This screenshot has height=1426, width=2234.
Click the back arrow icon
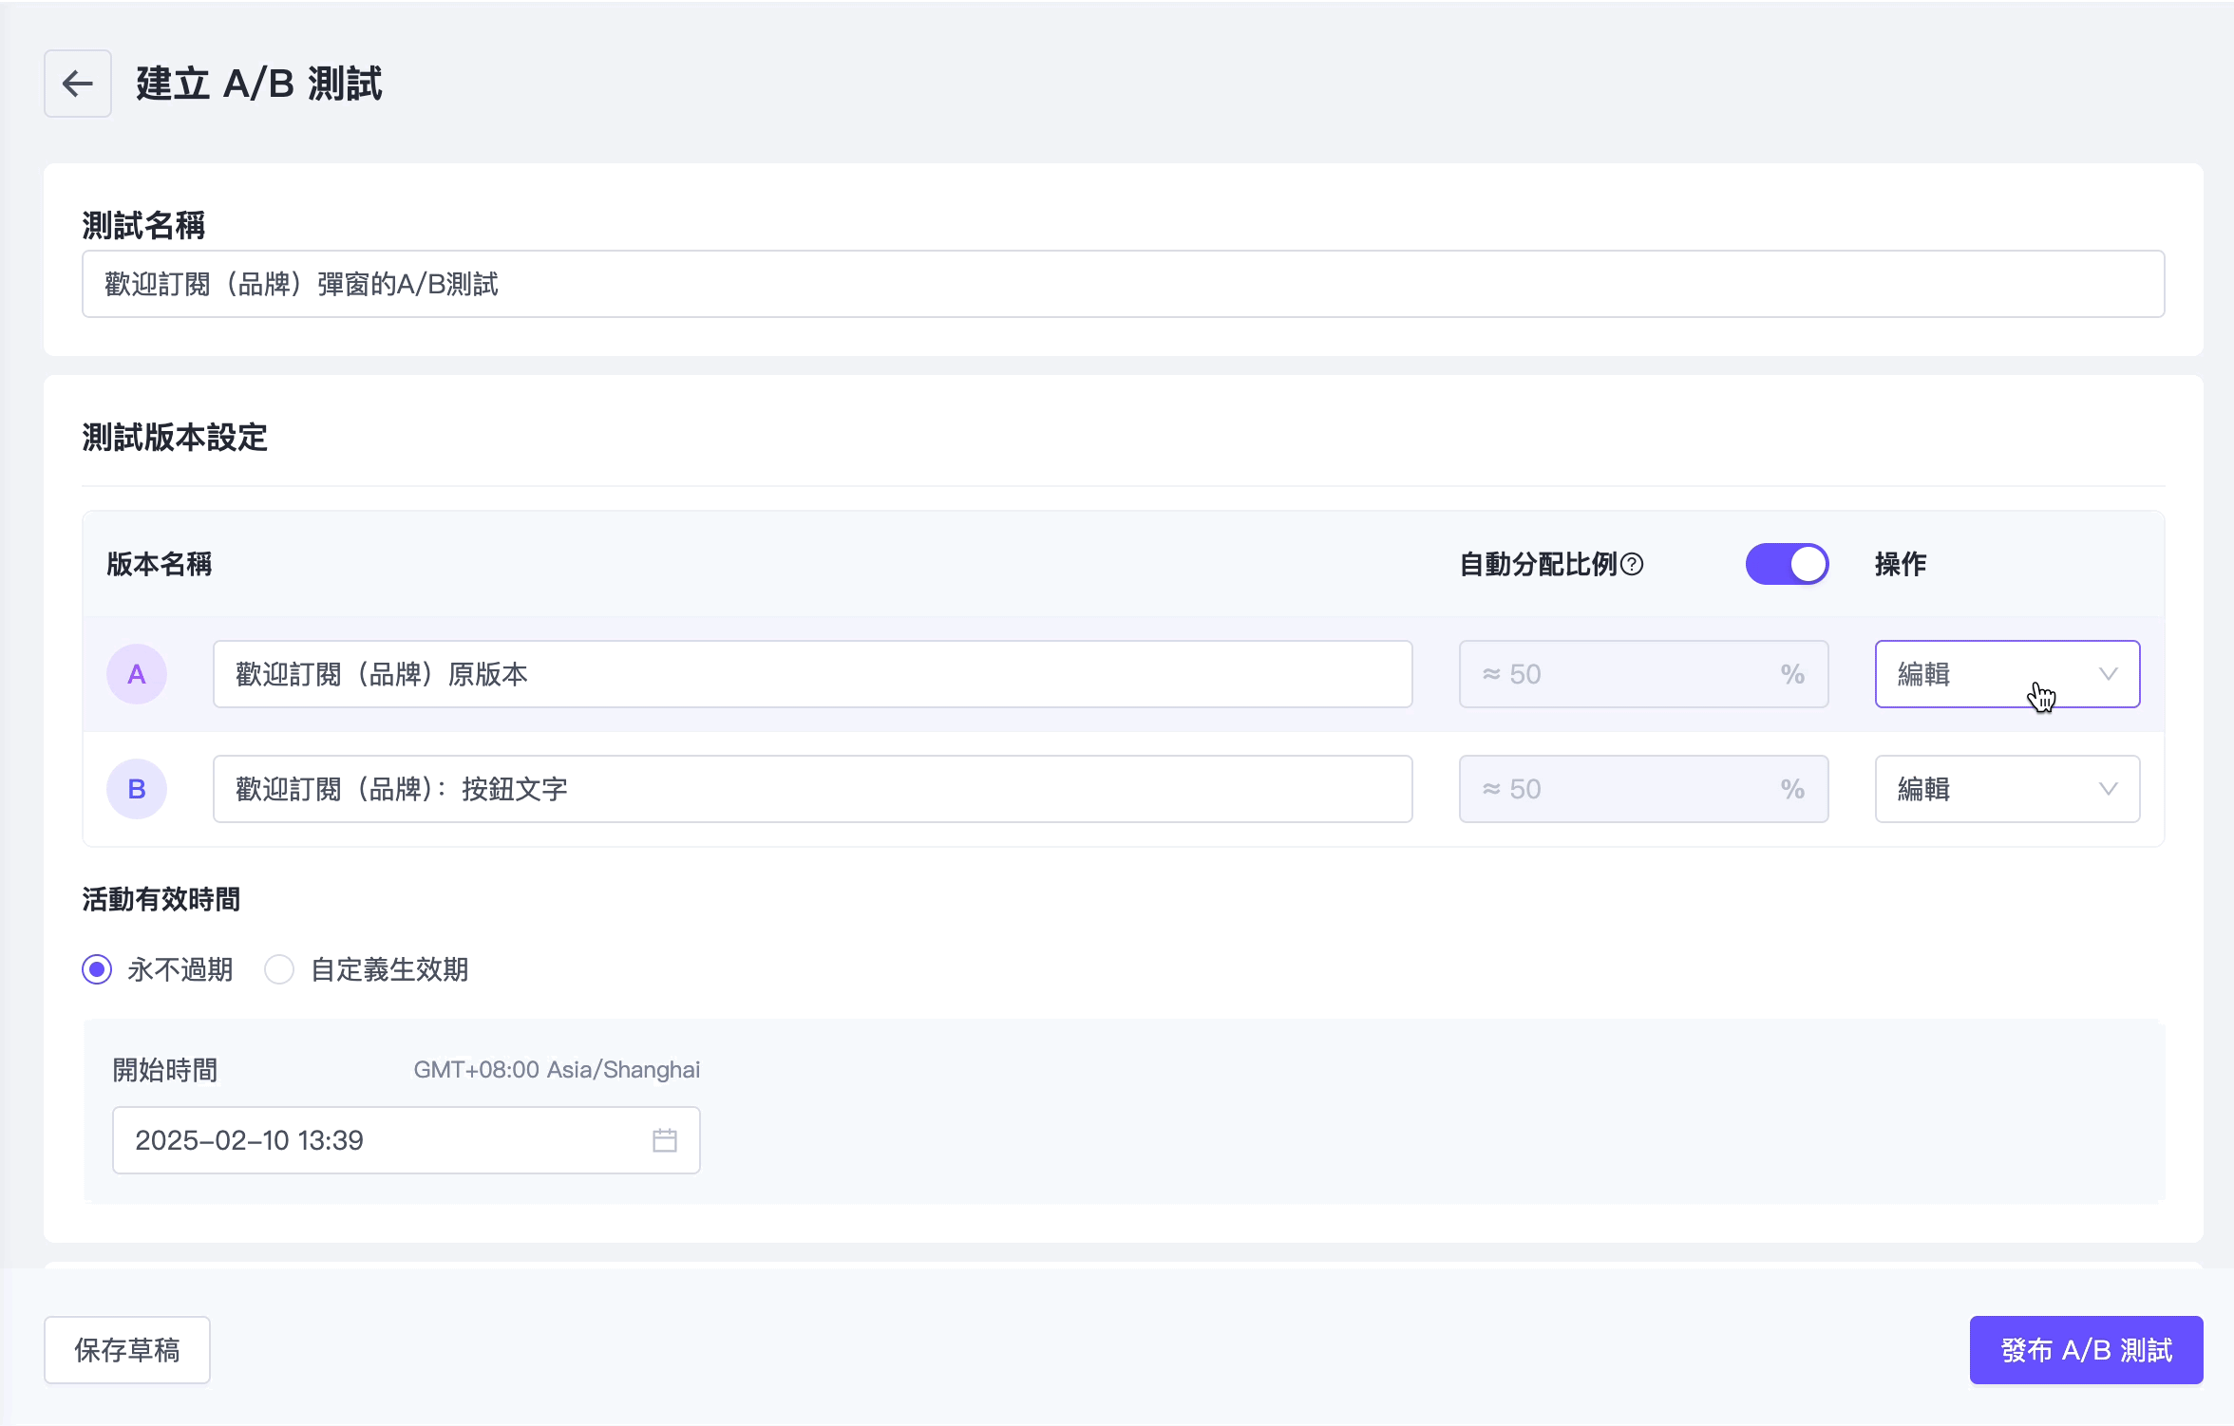(78, 84)
